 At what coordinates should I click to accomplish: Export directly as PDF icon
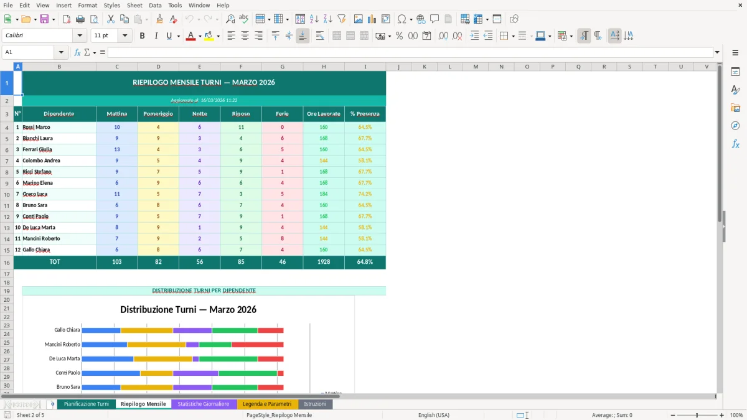pos(66,19)
